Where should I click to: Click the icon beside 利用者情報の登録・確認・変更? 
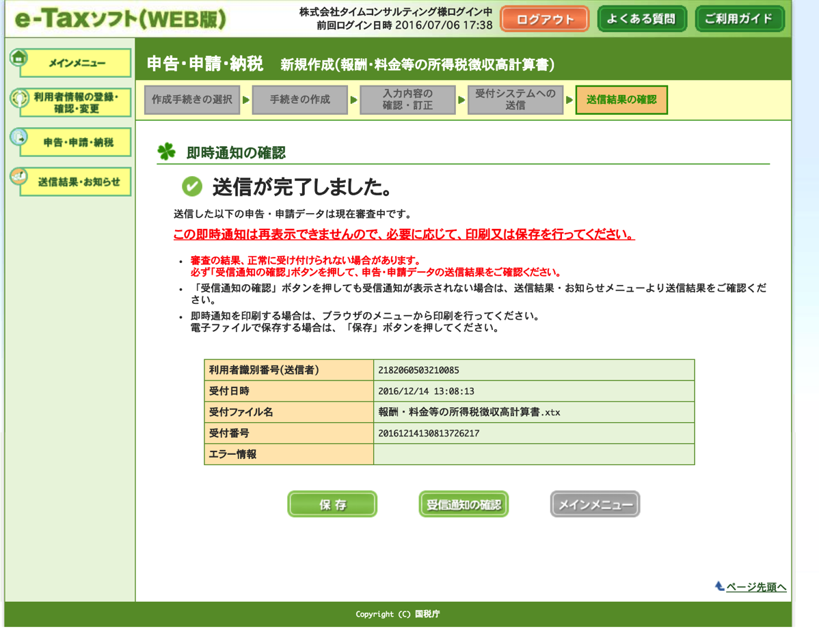[19, 98]
